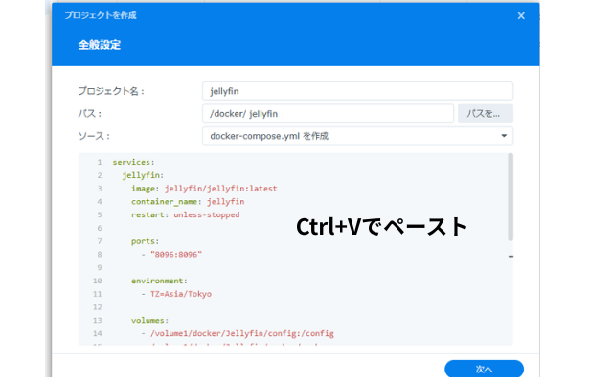Click the ソース dropdown arrow

click(504, 136)
